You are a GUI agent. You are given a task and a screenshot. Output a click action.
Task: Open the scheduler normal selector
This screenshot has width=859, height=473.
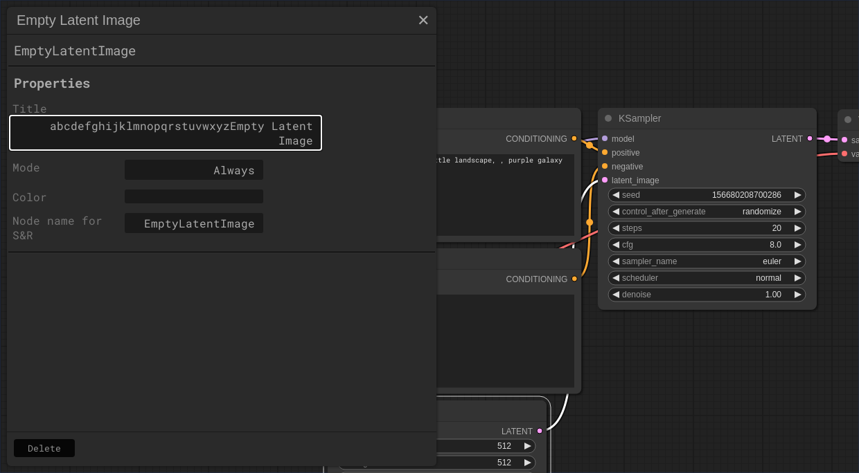[x=707, y=278]
